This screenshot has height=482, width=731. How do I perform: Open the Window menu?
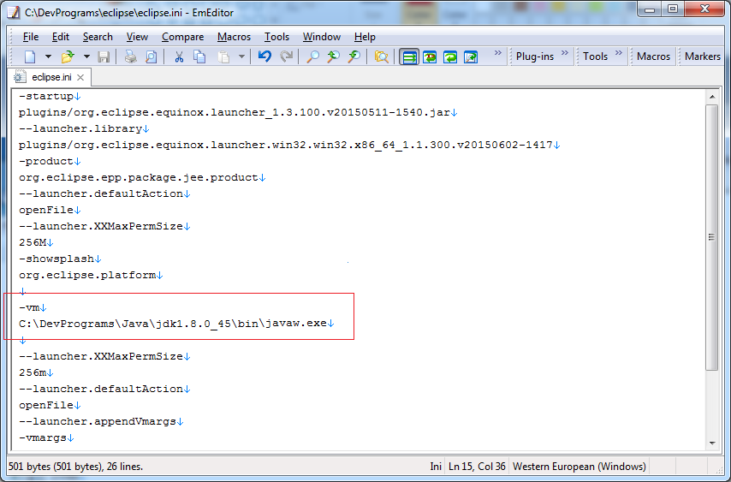pos(322,37)
